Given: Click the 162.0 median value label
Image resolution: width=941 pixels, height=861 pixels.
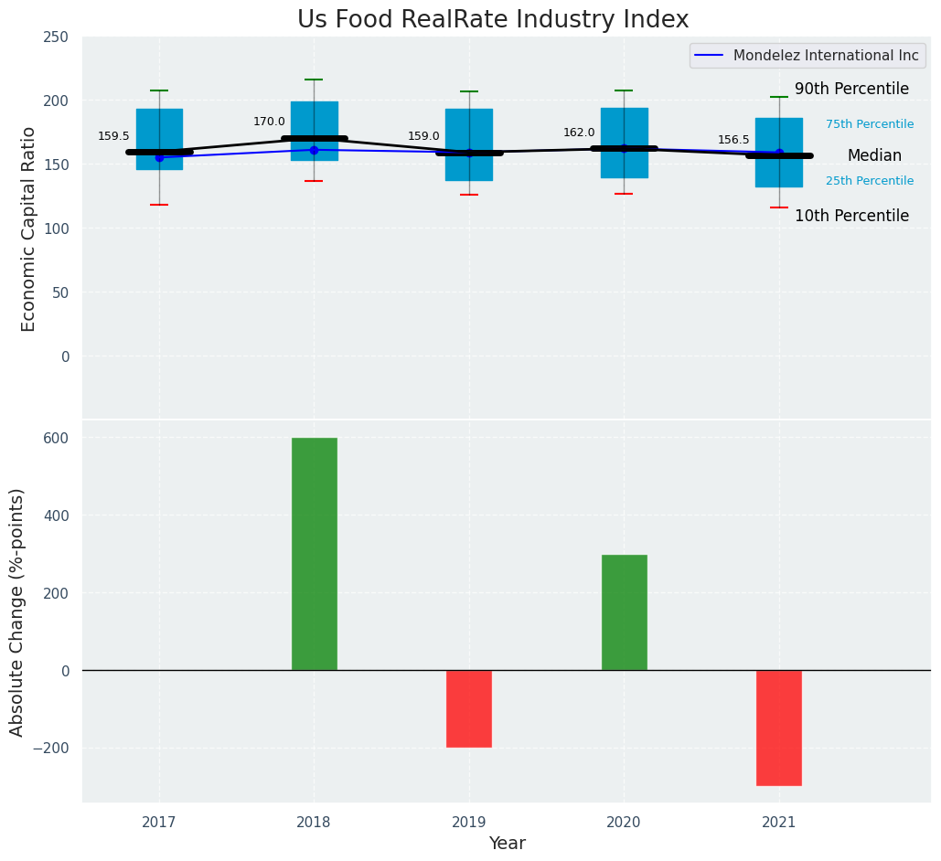Looking at the screenshot, I should [x=579, y=133].
